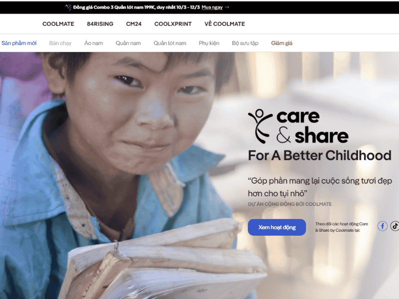
Task: Open the Phụ kiện category
Action: click(x=209, y=43)
